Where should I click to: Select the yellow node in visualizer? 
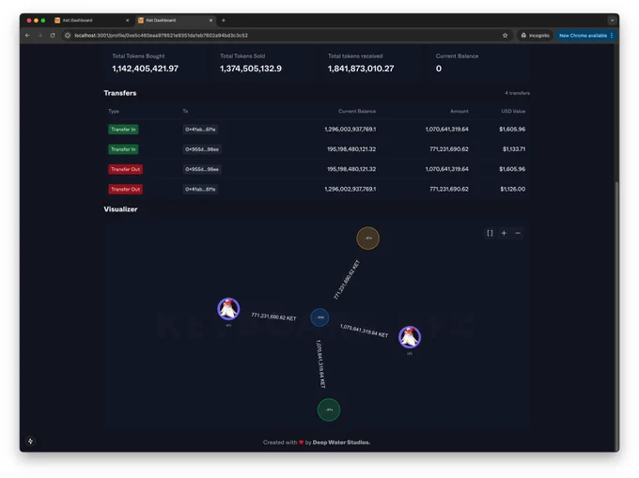point(368,239)
